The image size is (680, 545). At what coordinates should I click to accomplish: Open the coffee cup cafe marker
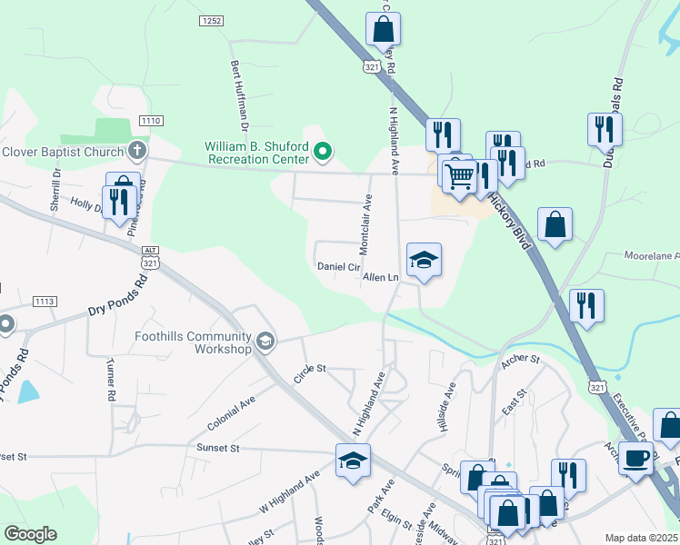pyautogui.click(x=635, y=461)
